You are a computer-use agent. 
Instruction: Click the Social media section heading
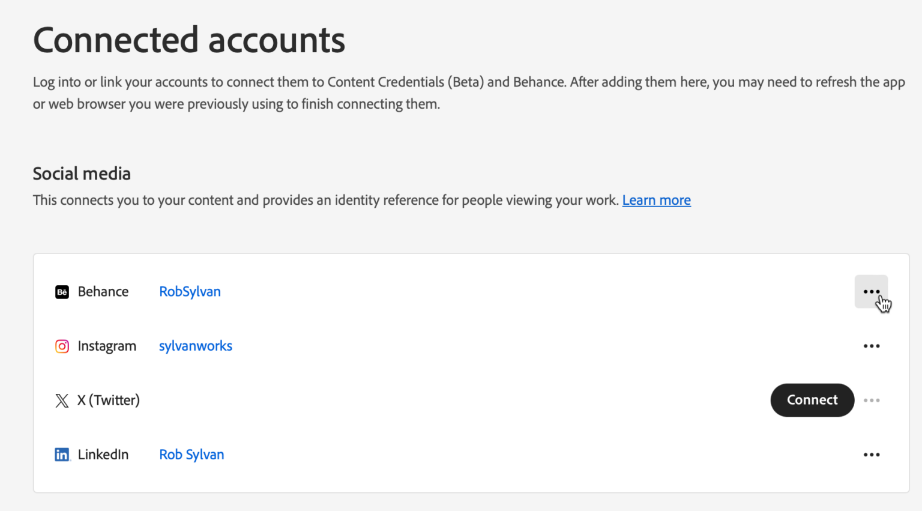[82, 174]
